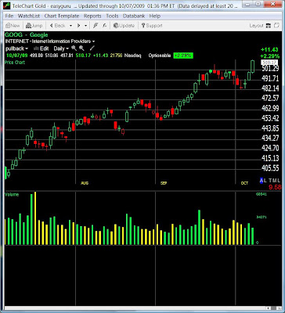Click the Update button
This screenshot has width=285, height=313.
coord(124,26)
